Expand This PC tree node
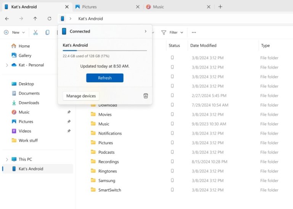293x209 pixels. pyautogui.click(x=7, y=159)
